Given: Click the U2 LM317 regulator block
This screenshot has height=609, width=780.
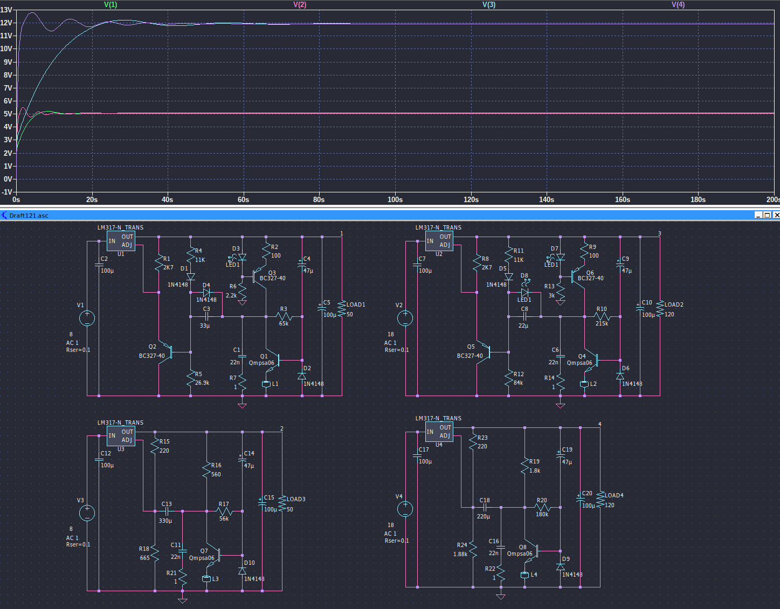Looking at the screenshot, I should 439,241.
